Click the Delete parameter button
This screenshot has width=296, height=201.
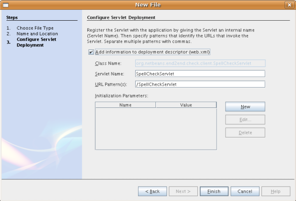245,133
